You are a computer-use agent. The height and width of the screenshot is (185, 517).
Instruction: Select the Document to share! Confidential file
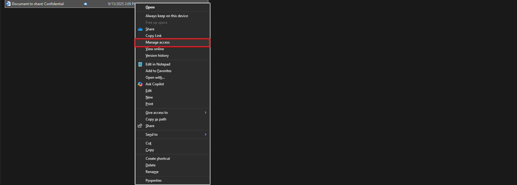click(38, 4)
